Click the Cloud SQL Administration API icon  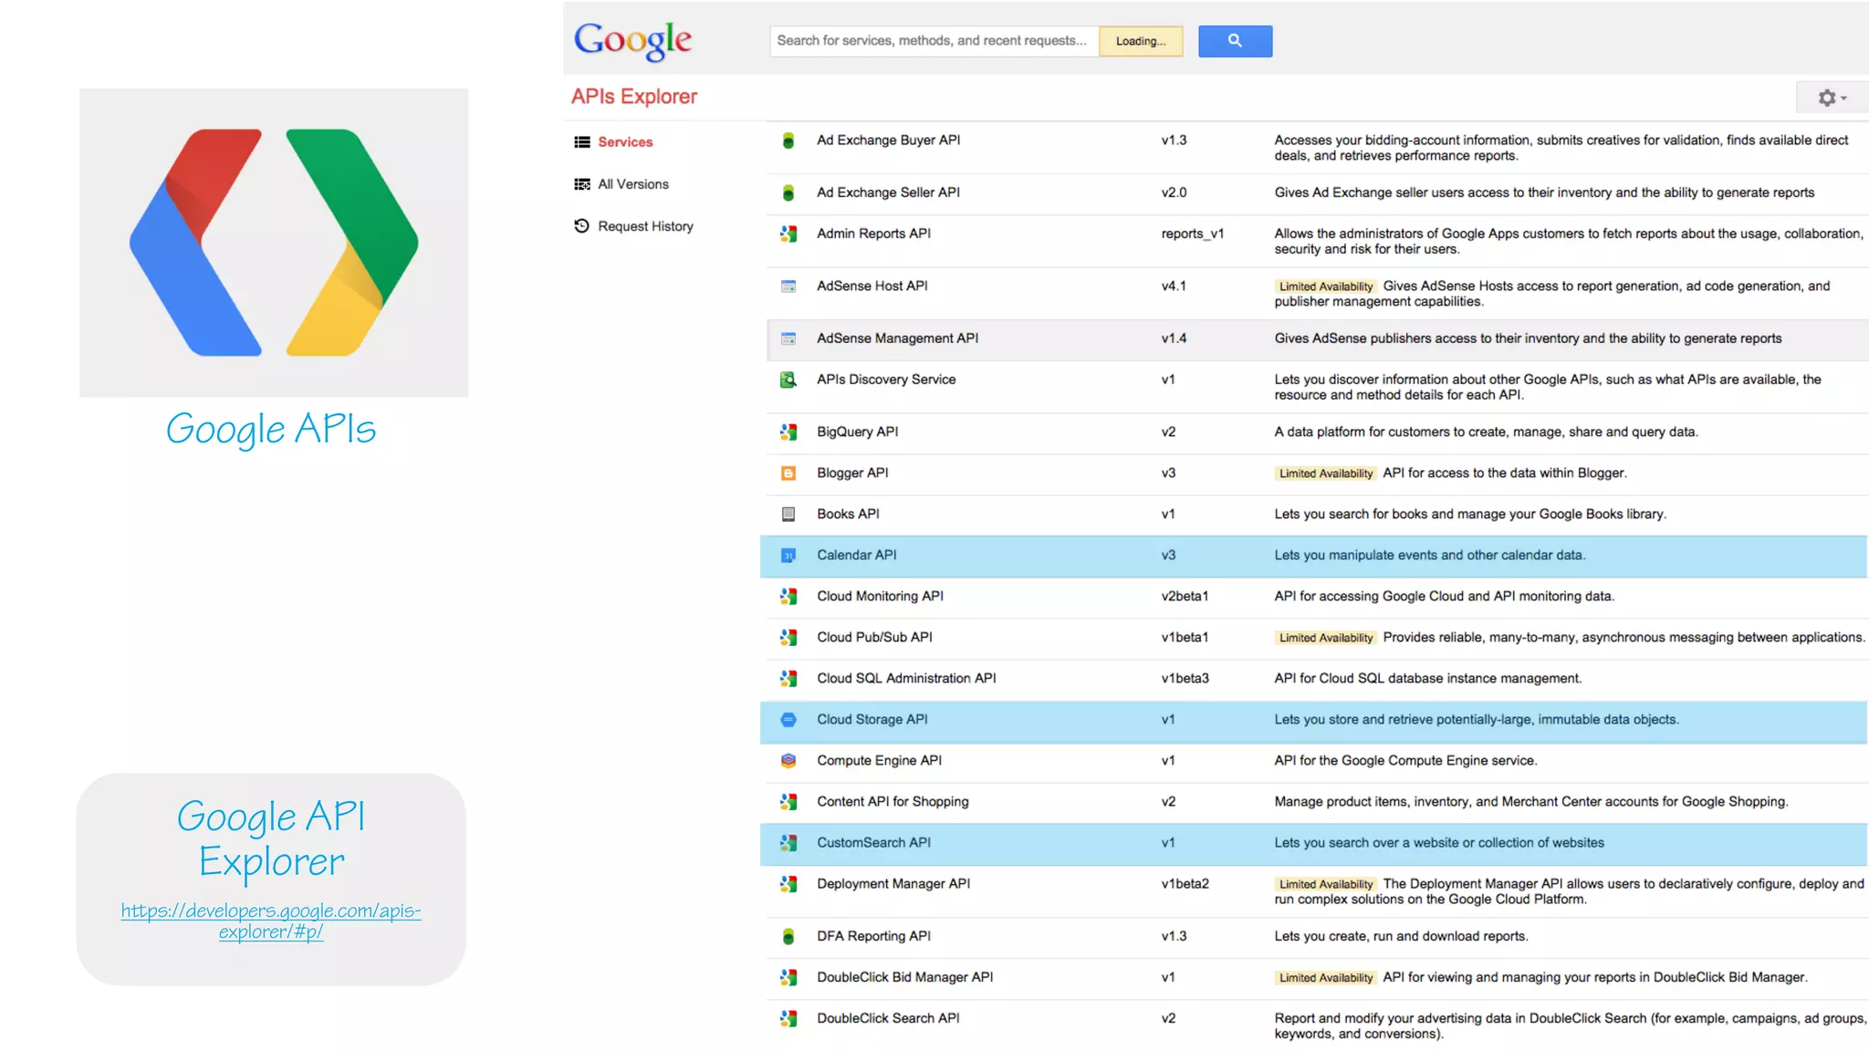[788, 679]
